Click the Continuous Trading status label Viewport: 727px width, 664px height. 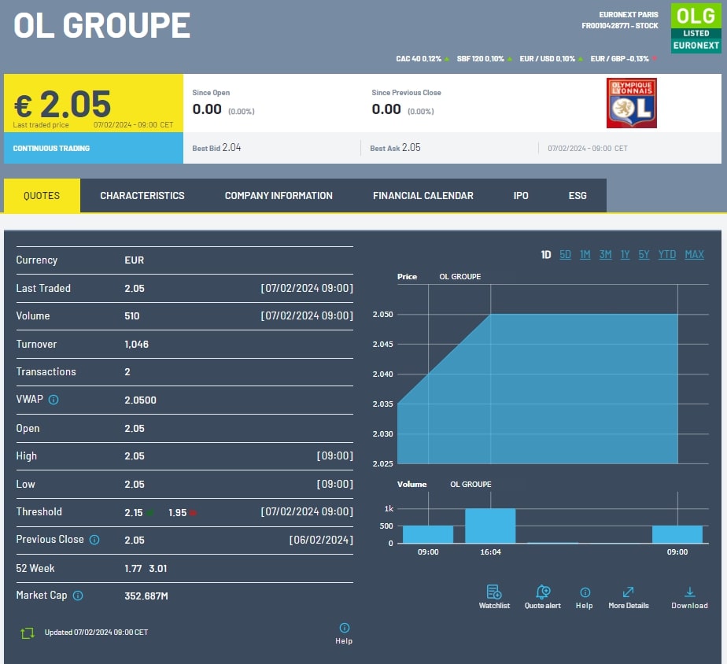tap(51, 149)
